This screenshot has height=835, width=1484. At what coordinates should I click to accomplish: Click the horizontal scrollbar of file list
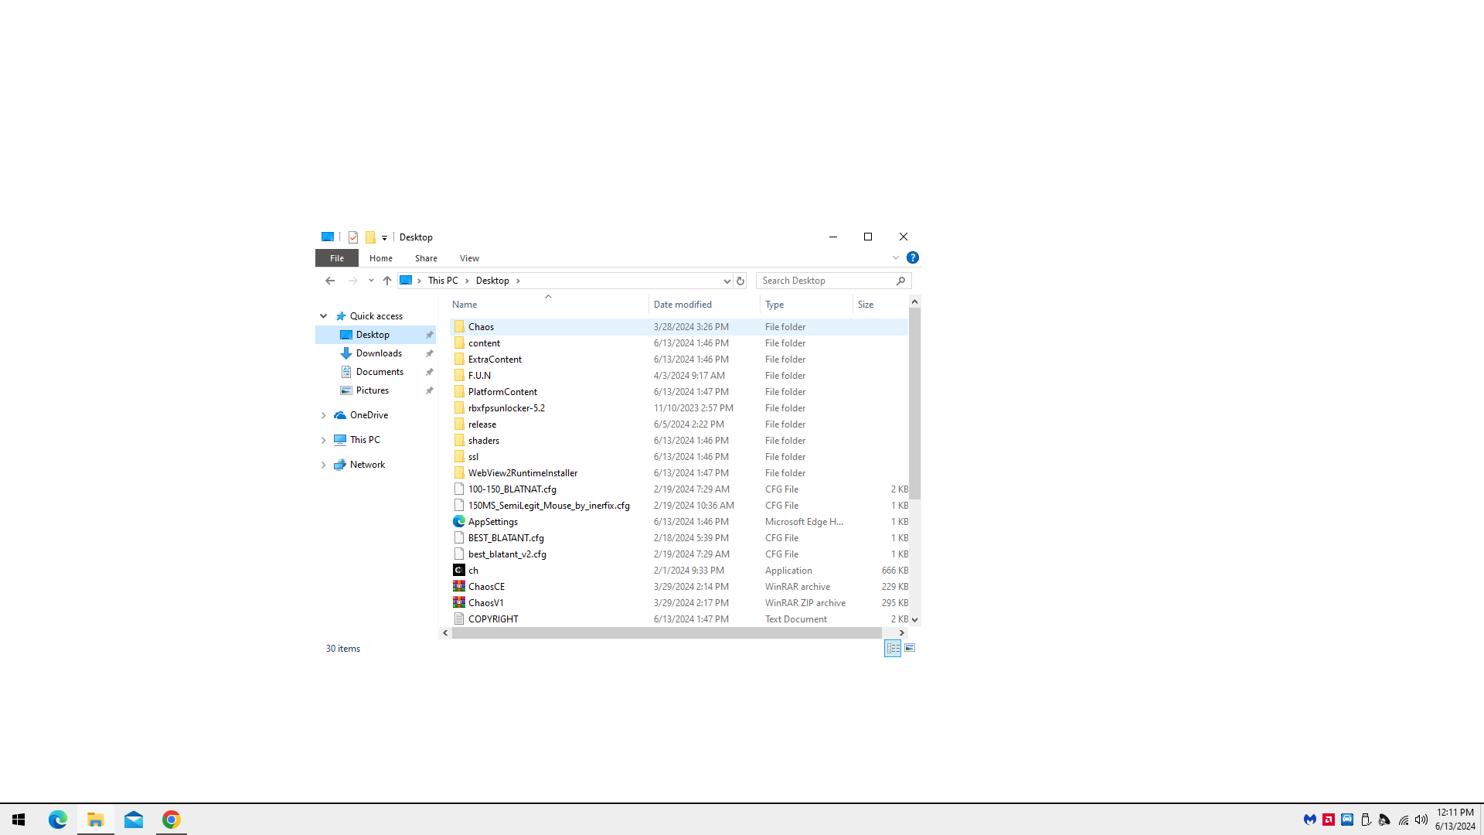tap(665, 633)
